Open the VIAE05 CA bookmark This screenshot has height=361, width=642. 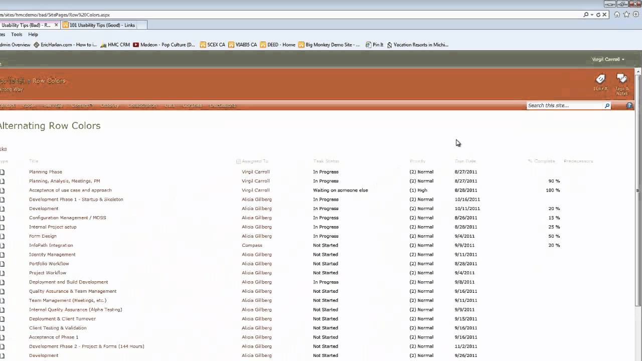pos(242,45)
